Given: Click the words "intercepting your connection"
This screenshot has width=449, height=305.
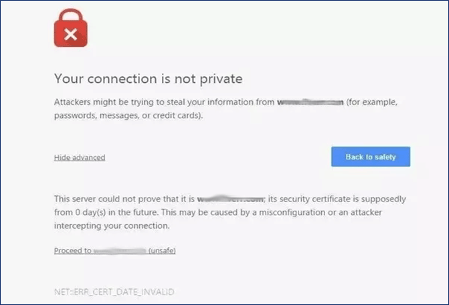Looking at the screenshot, I should click(111, 225).
